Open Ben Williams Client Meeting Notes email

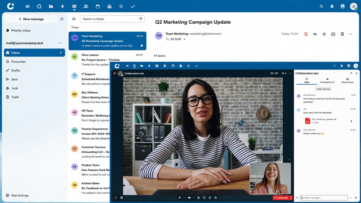pos(90,97)
